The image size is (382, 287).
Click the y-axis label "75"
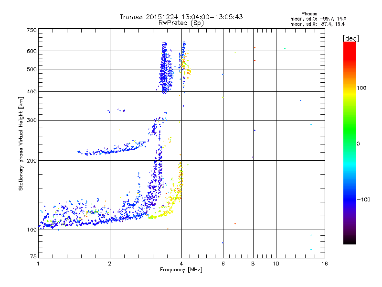[33, 256]
